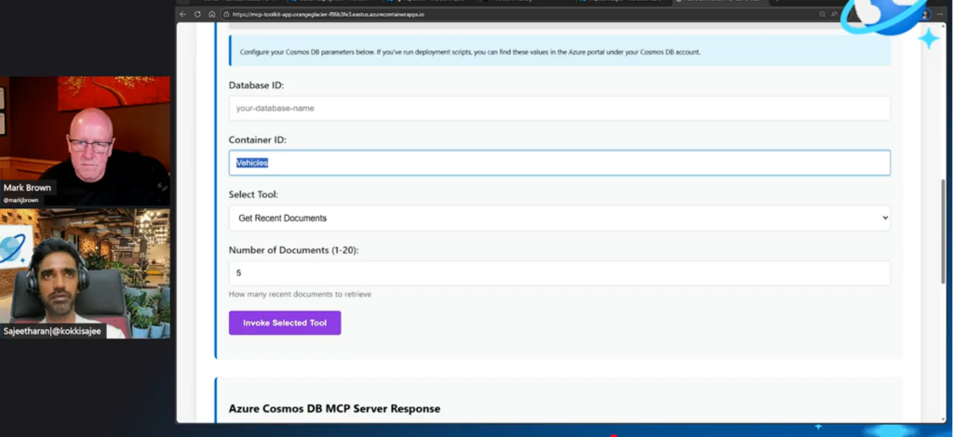This screenshot has height=437, width=953.
Task: Click the 'How many recent documents to retrieve' hint
Action: 300,295
